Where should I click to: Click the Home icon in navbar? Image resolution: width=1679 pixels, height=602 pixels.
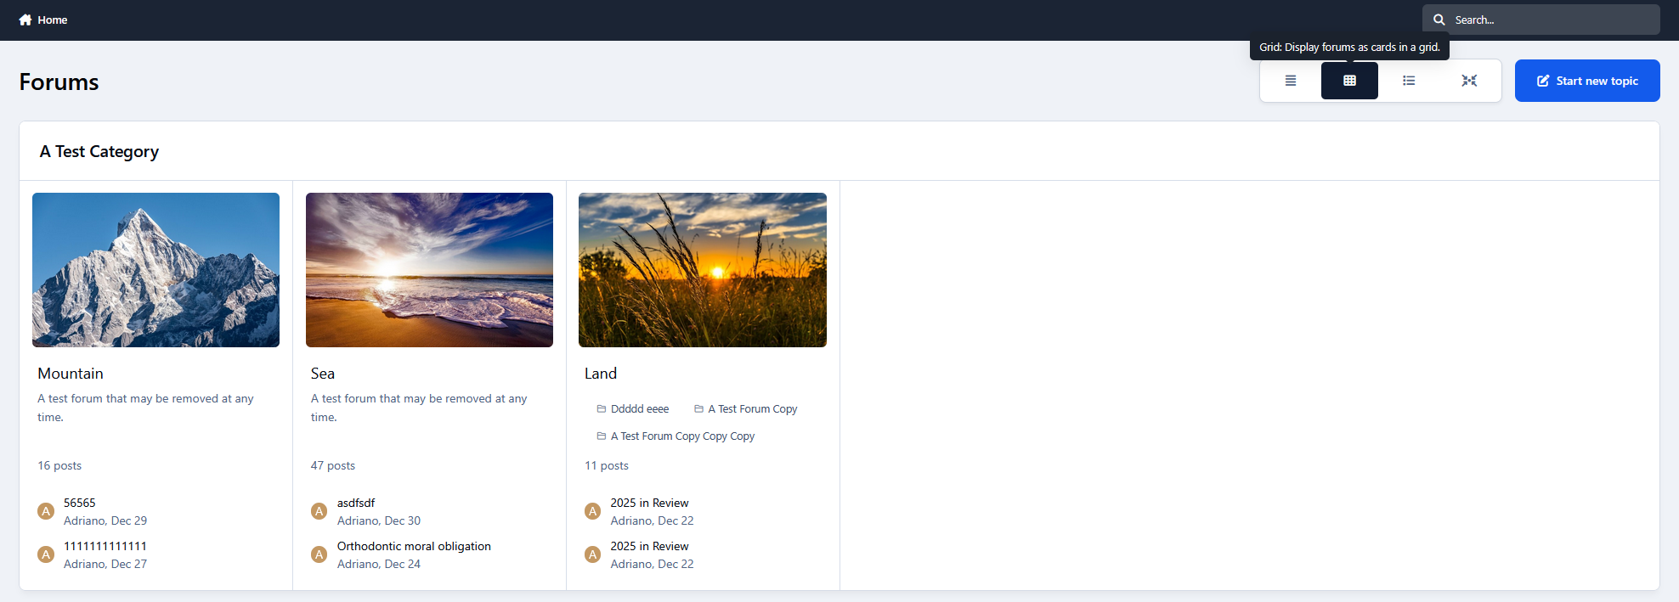pos(25,20)
